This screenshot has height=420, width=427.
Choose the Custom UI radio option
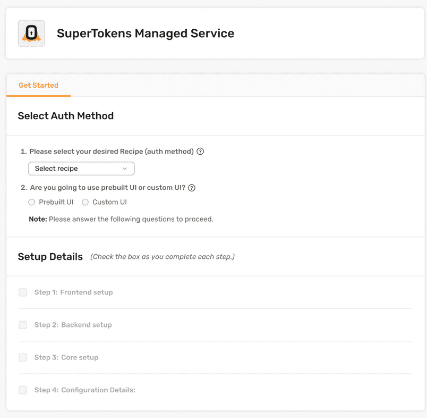point(85,202)
